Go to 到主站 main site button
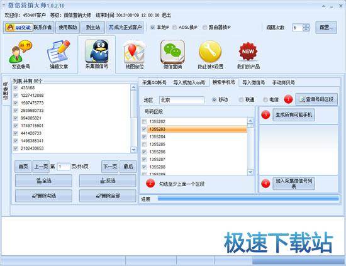This screenshot has height=266, width=346. (x=93, y=28)
